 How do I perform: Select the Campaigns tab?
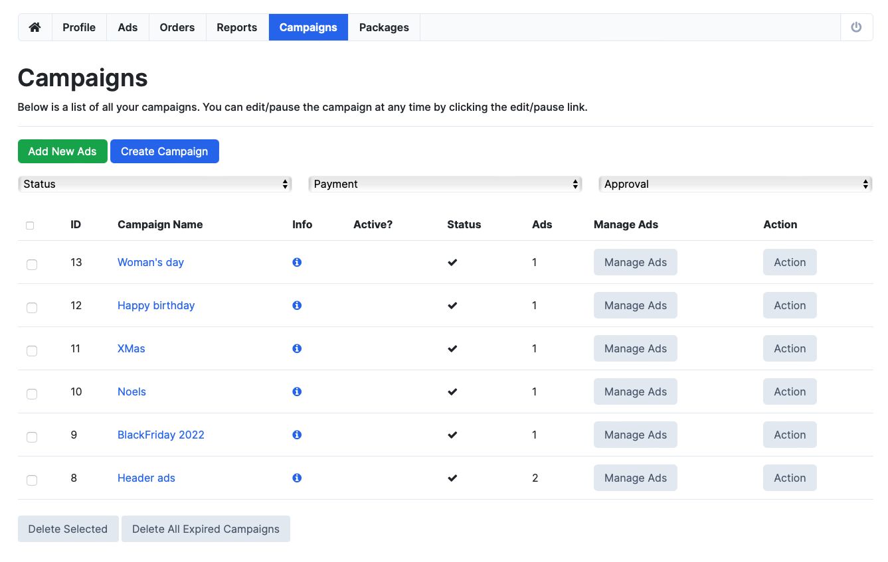(308, 27)
